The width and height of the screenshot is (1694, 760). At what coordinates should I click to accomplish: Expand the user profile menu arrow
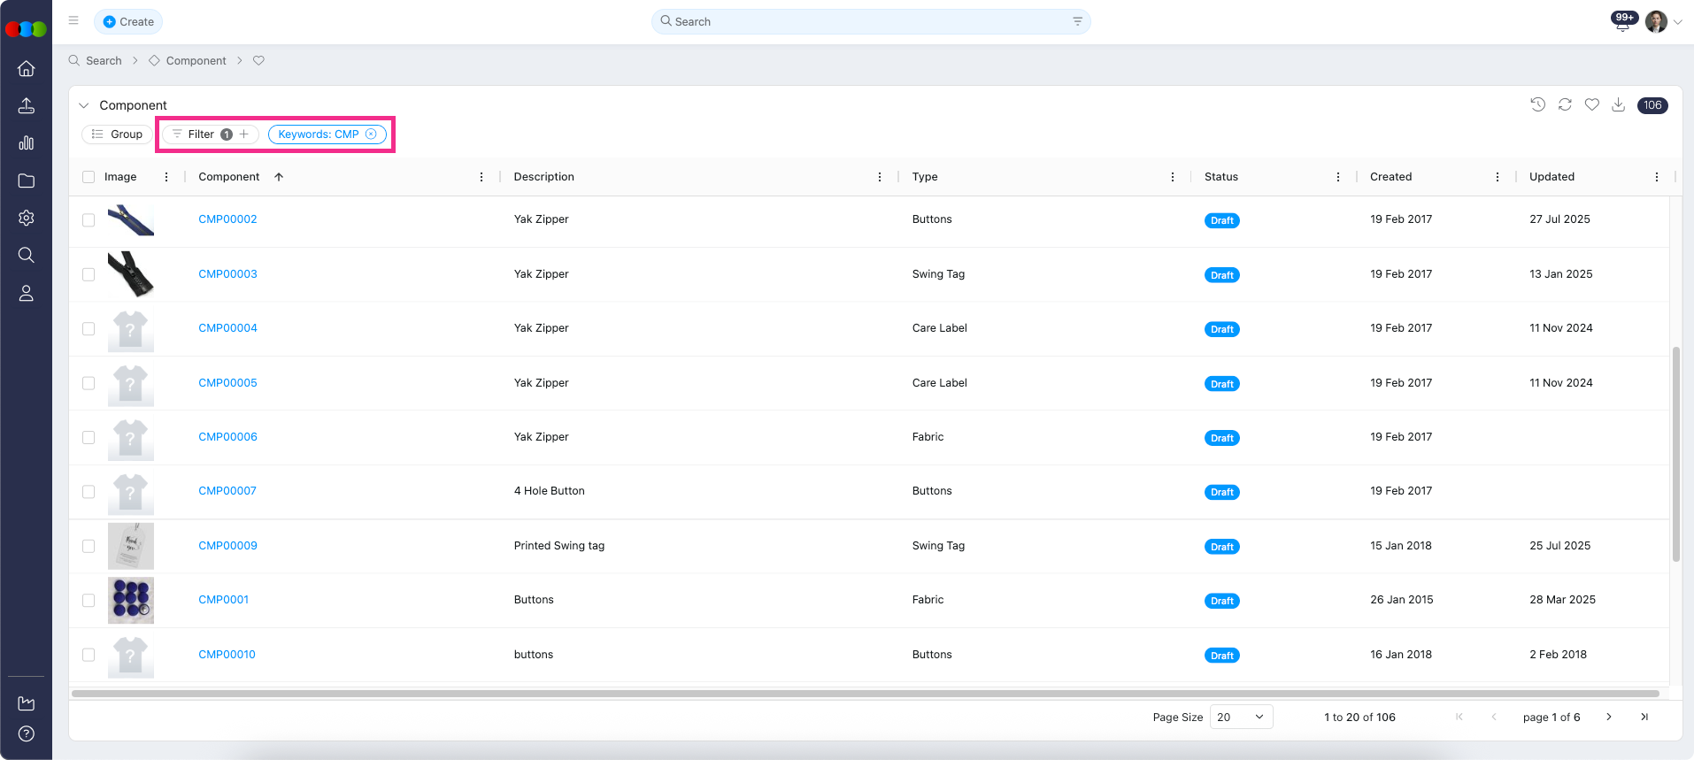(x=1677, y=23)
